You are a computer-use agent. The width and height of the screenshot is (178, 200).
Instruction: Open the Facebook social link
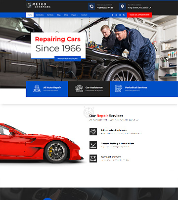coord(113,15)
